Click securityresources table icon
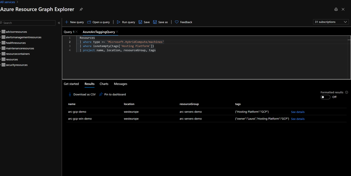Screen dimensions: 351x176 tap(4, 65)
